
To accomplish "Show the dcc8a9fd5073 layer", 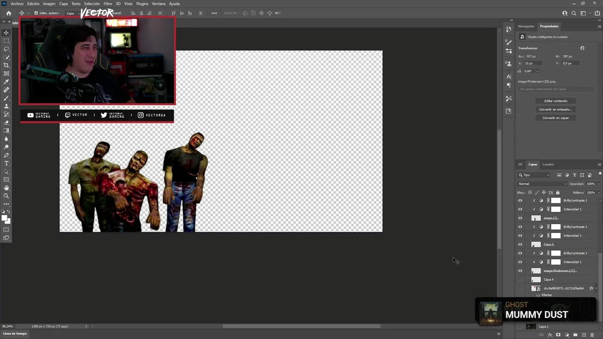I will (x=520, y=288).
